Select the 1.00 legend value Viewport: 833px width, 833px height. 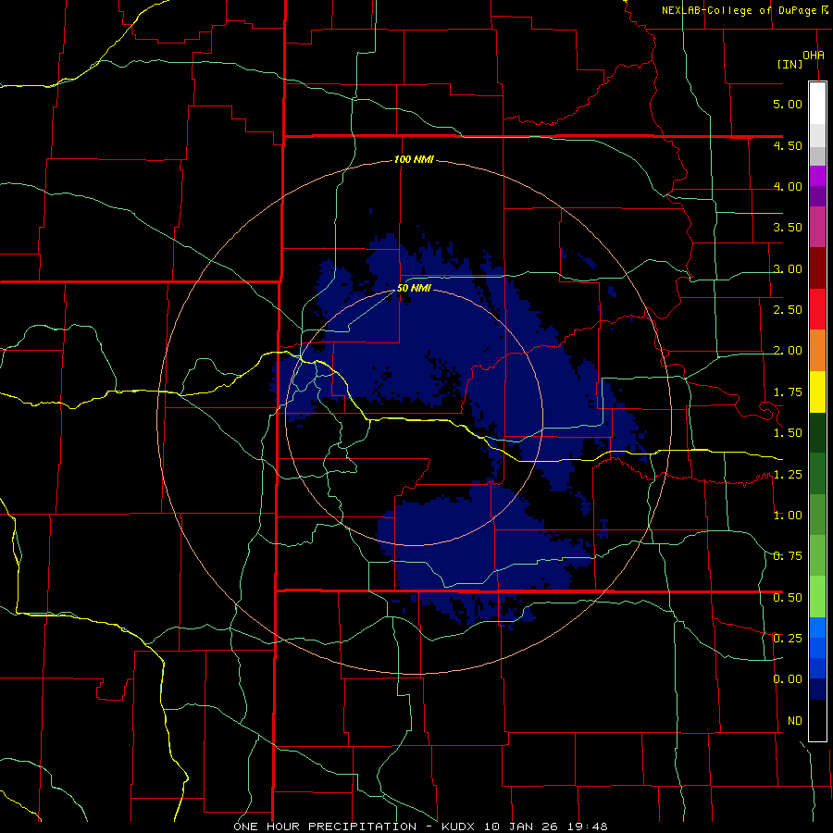click(x=788, y=516)
